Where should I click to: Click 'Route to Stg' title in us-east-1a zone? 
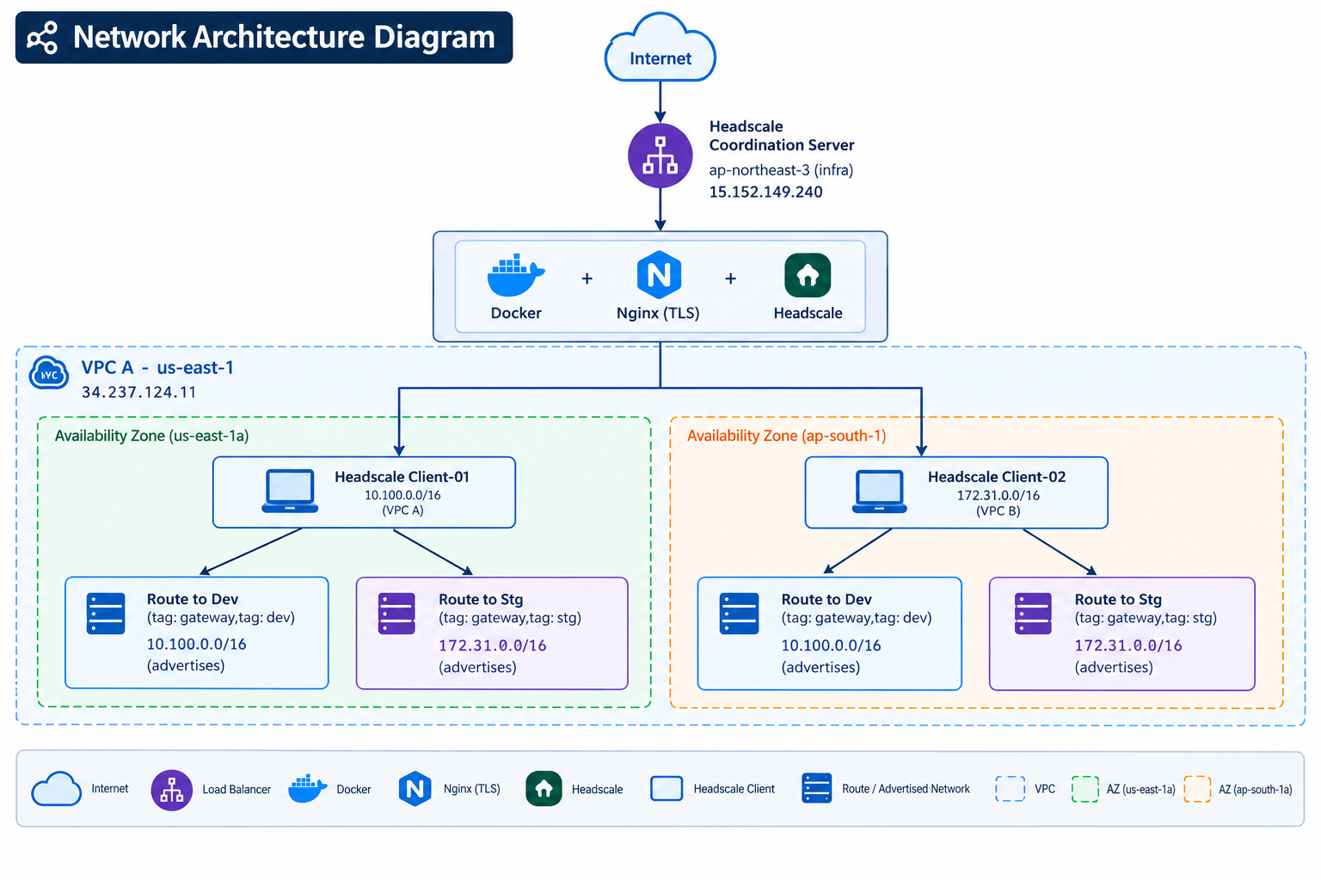[x=481, y=599]
